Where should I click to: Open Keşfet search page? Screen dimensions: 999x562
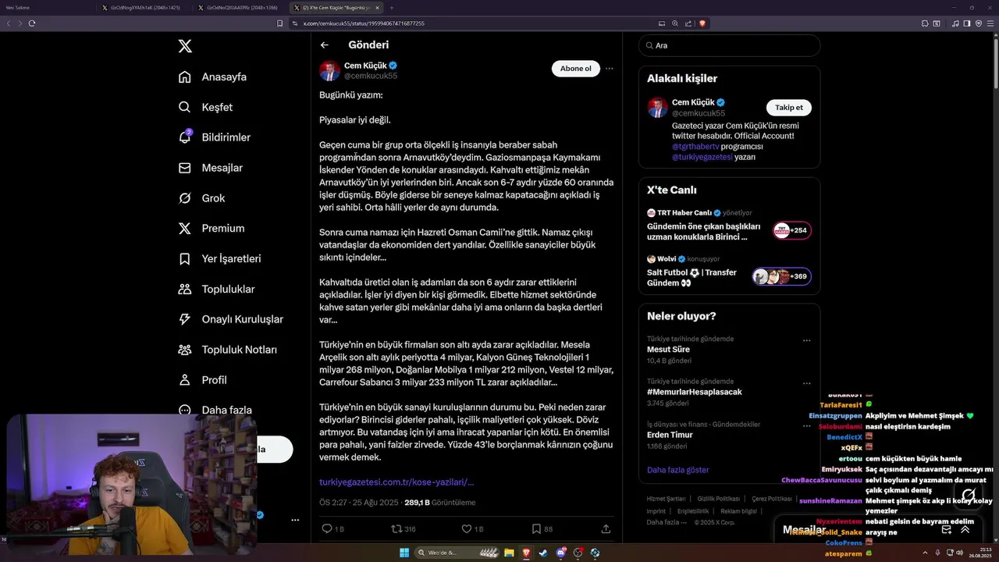click(205, 107)
